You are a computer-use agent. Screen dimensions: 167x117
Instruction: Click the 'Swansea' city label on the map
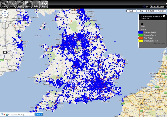click(x=46, y=84)
